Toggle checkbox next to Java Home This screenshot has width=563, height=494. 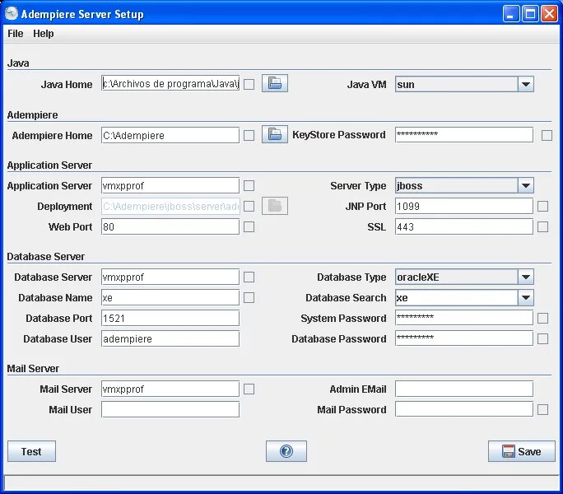[249, 85]
